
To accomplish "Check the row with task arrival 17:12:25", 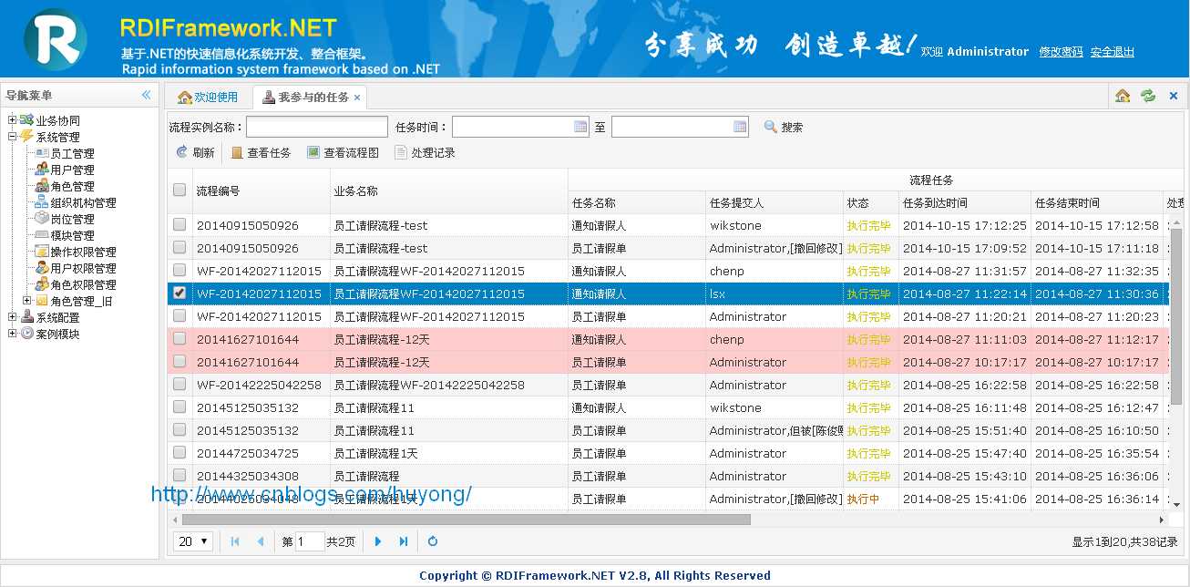I will click(x=180, y=224).
